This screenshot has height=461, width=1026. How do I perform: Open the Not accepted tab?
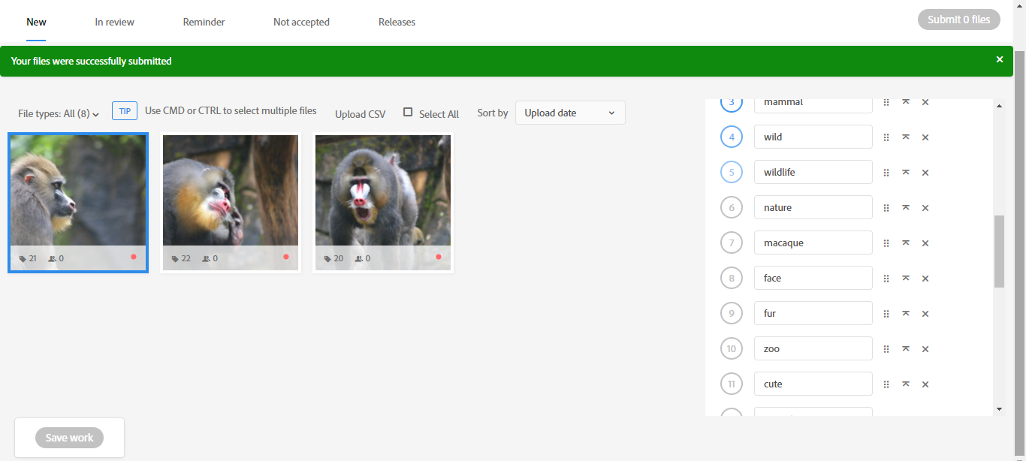click(x=301, y=22)
